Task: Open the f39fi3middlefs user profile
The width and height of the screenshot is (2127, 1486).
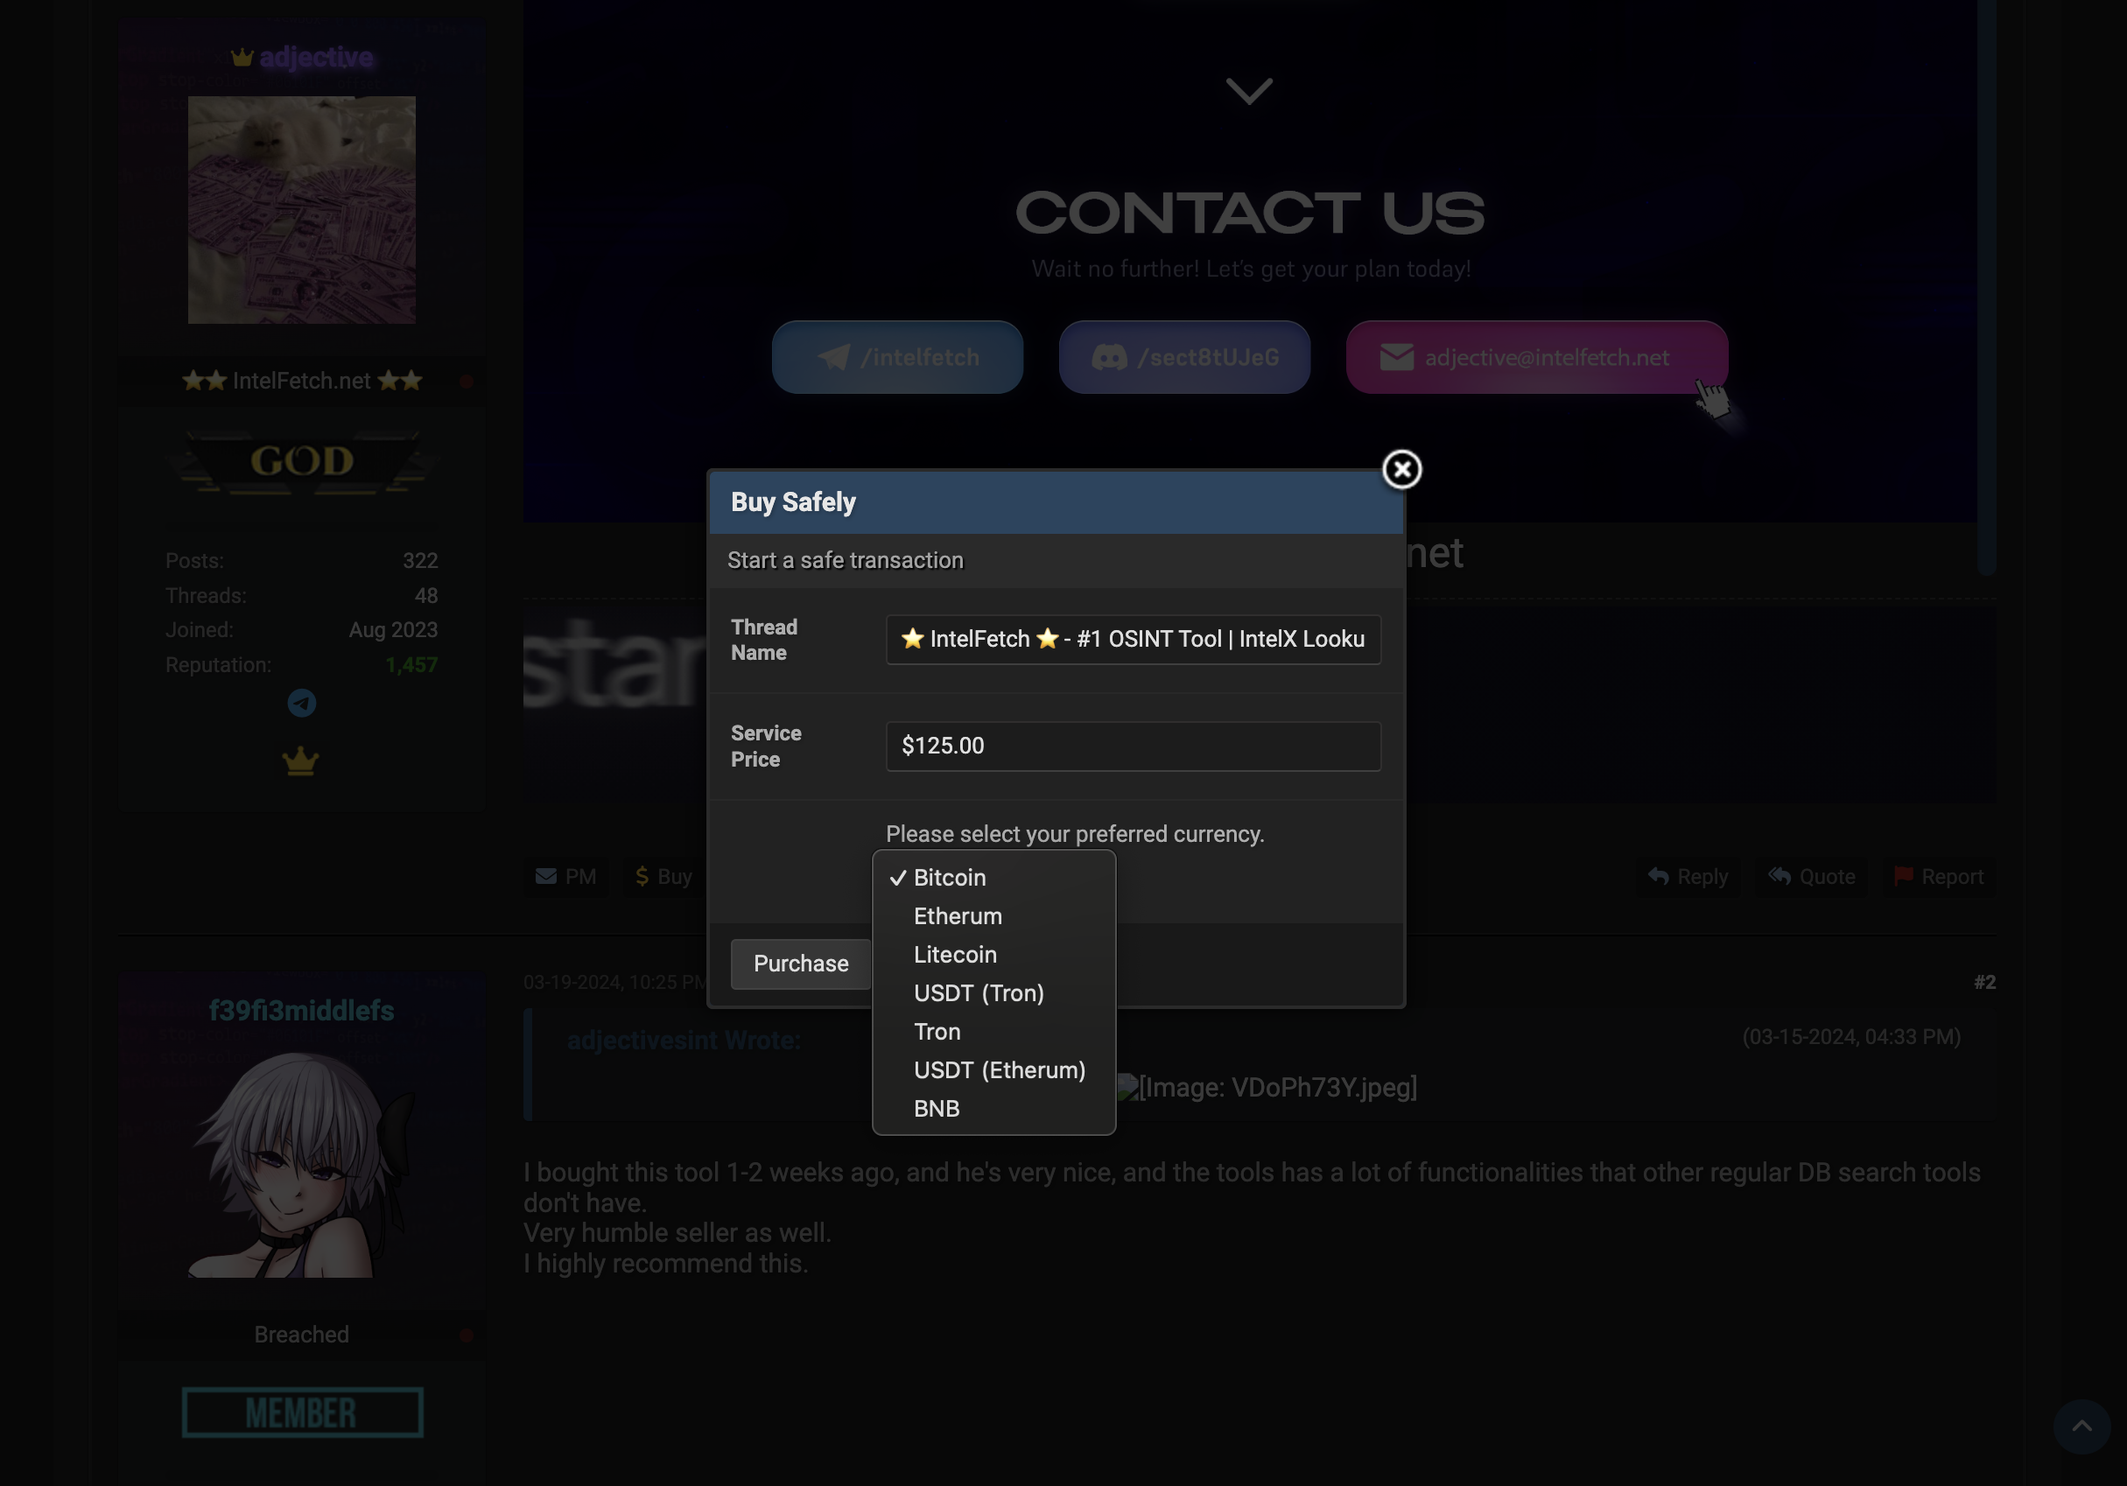Action: pyautogui.click(x=301, y=1010)
